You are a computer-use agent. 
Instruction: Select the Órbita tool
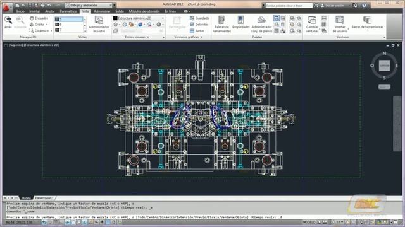click(x=37, y=25)
